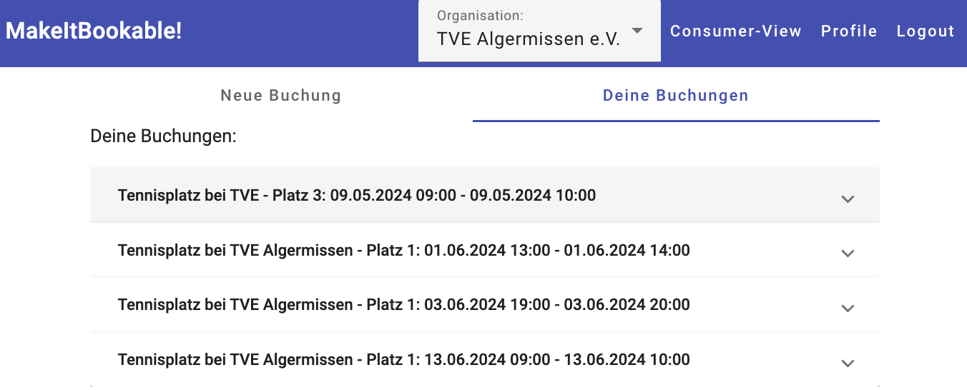Viewport: 967px width, 390px height.
Task: Open the Platz 1 booking at 13:00 on 01.06.2024
Action: point(403,250)
